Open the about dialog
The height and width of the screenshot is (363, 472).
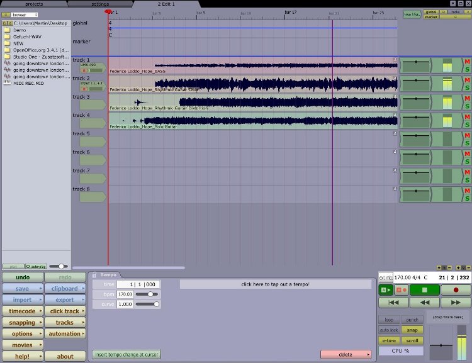pyautogui.click(x=65, y=356)
